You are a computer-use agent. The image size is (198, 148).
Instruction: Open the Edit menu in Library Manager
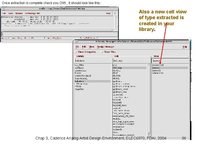point(84,47)
